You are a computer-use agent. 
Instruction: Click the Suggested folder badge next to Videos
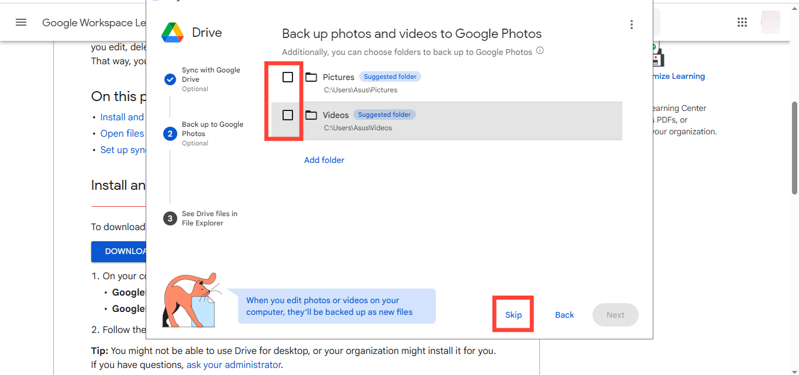tap(384, 114)
